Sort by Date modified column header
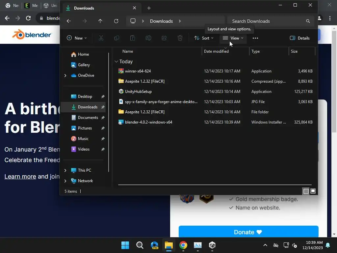Viewport: 337px width, 253px height. click(x=225, y=51)
